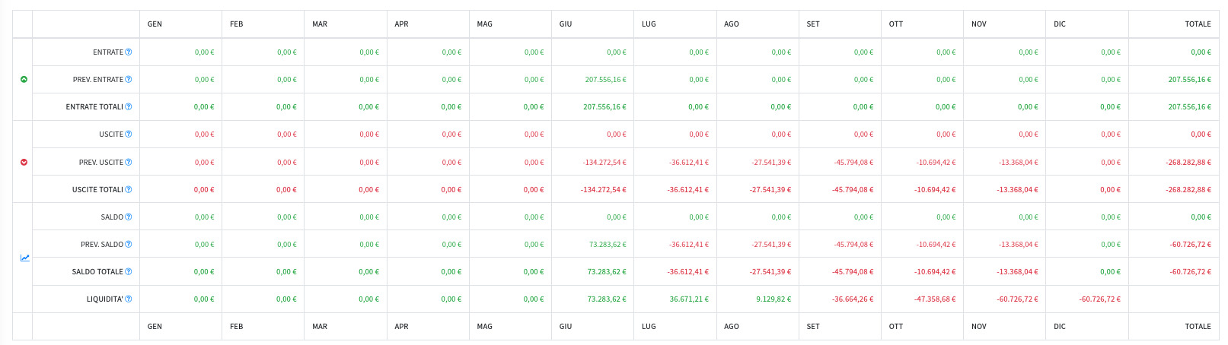Click the SET column header in footer
Image resolution: width=1228 pixels, height=345 pixels.
click(x=813, y=327)
